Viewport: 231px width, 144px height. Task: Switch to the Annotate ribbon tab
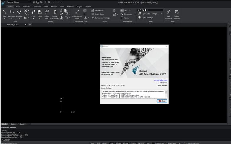(26, 6)
